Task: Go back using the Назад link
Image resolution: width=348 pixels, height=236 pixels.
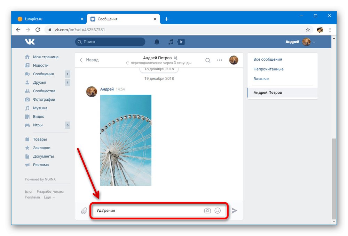Action: (91, 60)
